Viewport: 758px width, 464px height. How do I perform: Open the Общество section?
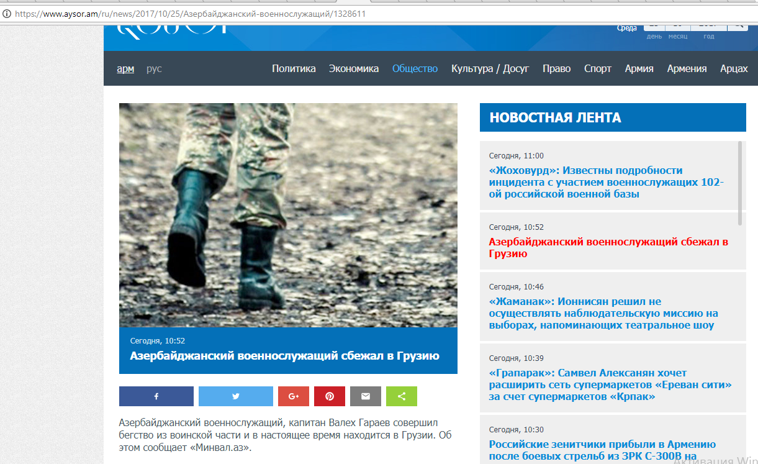click(x=415, y=69)
